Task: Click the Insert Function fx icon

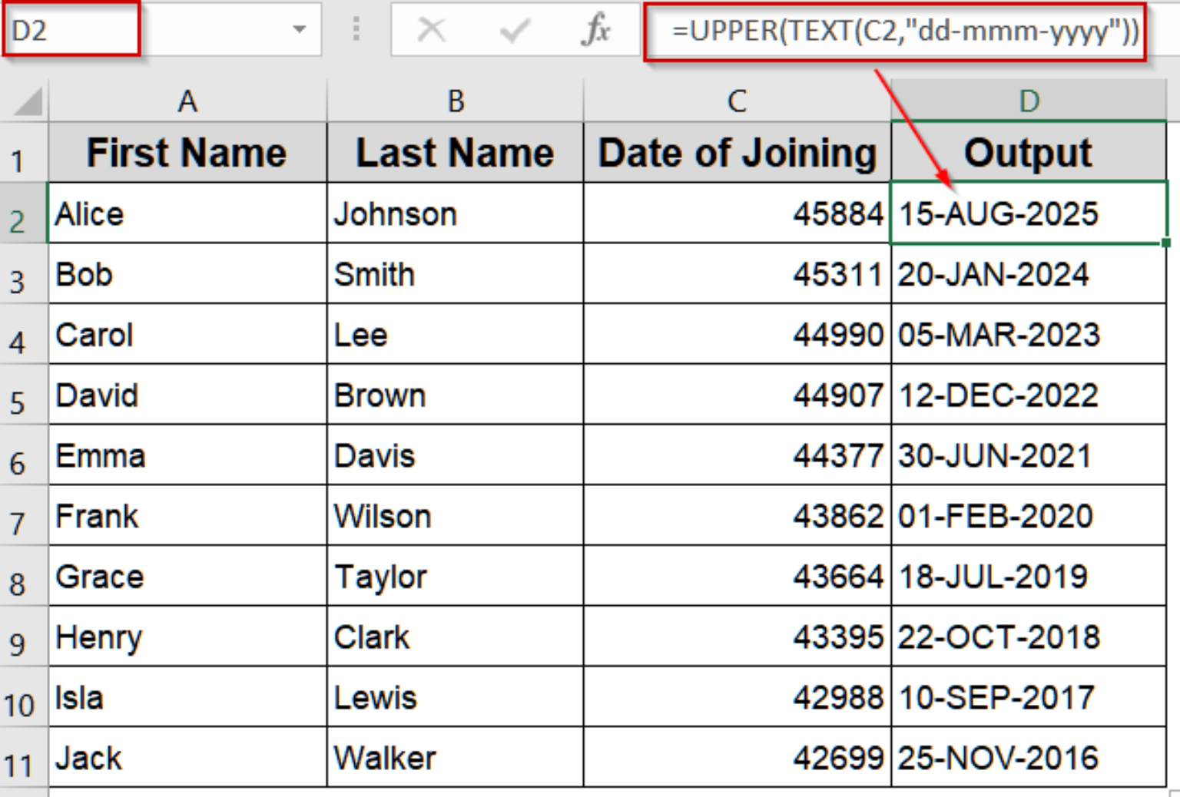Action: coord(597,31)
